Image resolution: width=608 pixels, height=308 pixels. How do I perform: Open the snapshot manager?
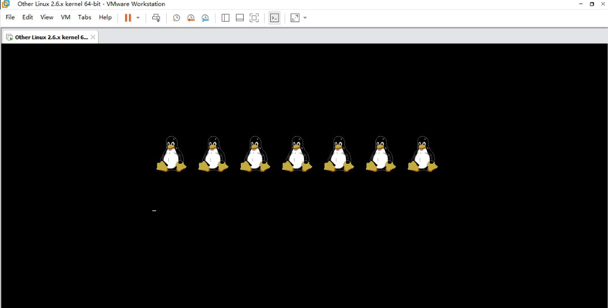(x=205, y=18)
